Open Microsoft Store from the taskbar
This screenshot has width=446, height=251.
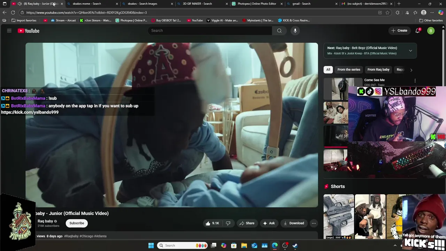tap(234, 245)
